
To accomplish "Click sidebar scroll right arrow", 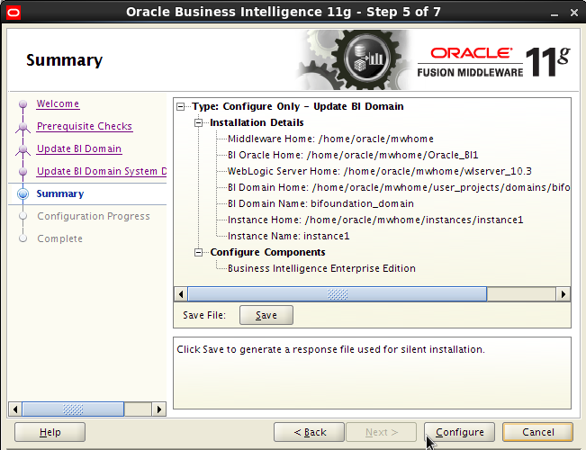I will click(x=158, y=409).
